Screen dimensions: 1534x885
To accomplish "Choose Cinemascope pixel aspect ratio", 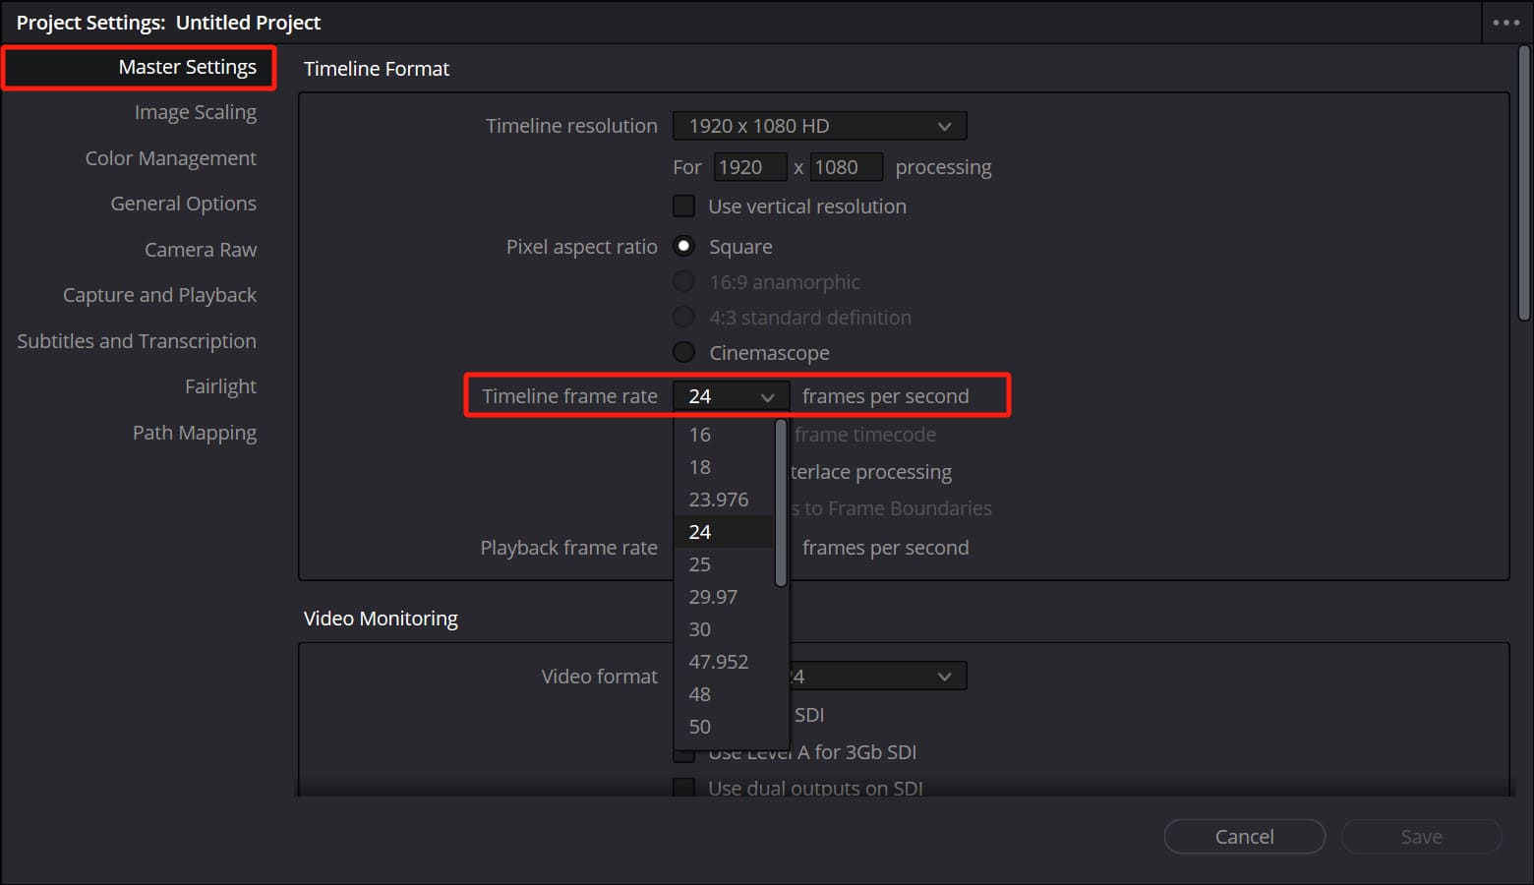I will pyautogui.click(x=683, y=352).
